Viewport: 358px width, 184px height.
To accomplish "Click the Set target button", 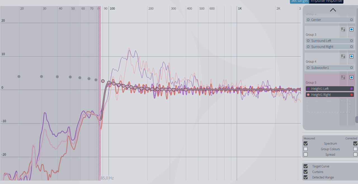I will point(299,1).
